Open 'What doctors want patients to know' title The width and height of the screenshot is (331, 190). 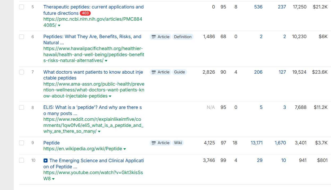pyautogui.click(x=93, y=75)
